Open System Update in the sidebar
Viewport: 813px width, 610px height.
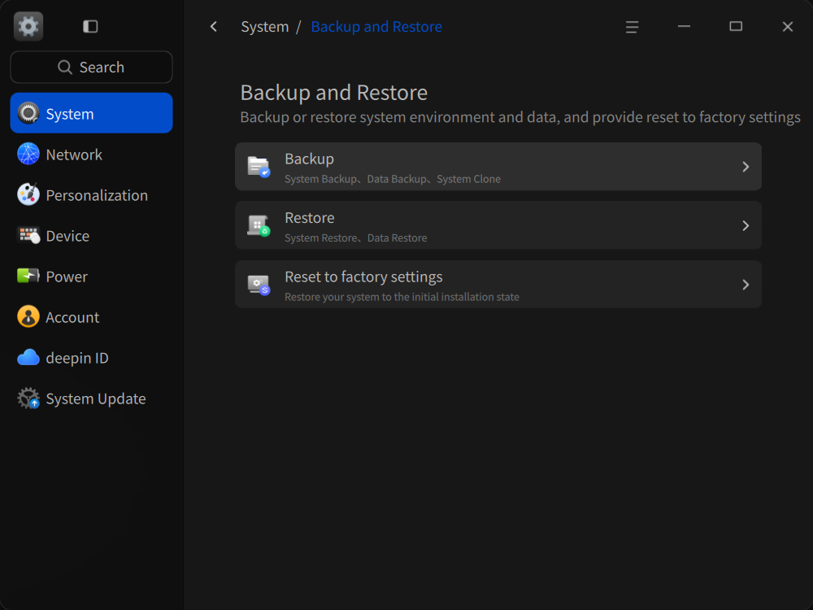point(91,398)
